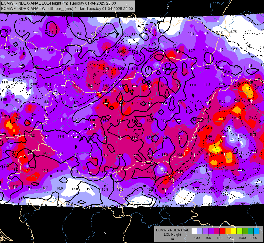
Task: Click the legend unit label m
Action: point(172,239)
